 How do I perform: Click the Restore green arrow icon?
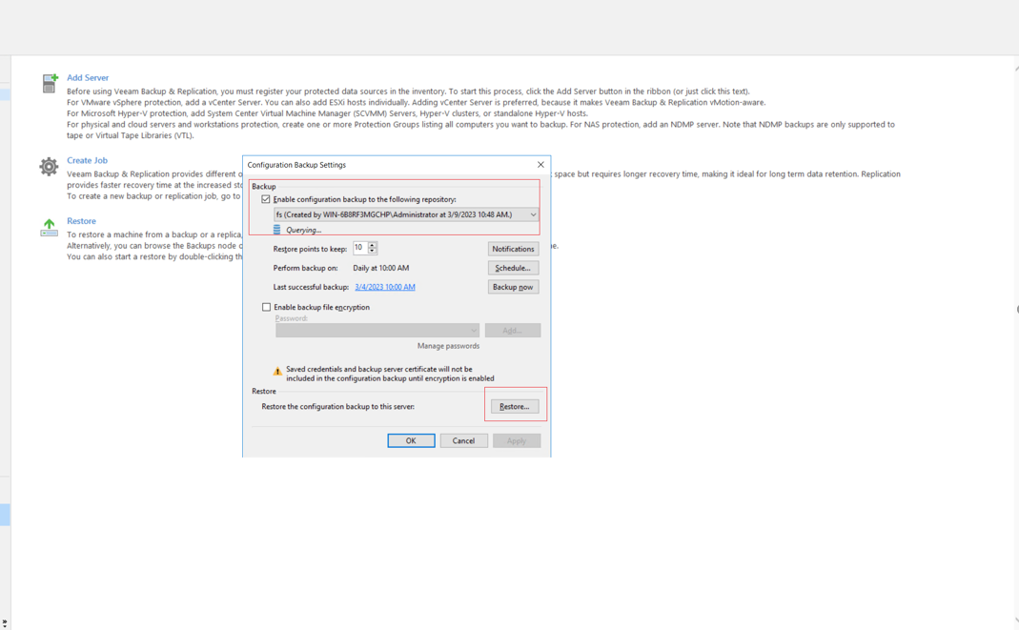(x=49, y=227)
